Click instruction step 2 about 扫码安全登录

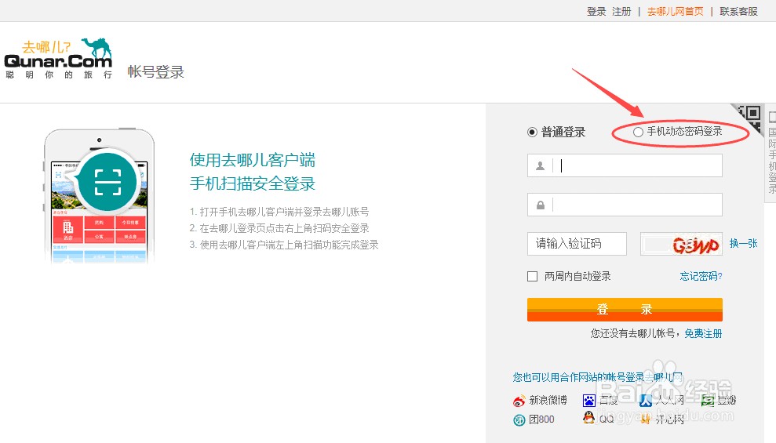[279, 228]
